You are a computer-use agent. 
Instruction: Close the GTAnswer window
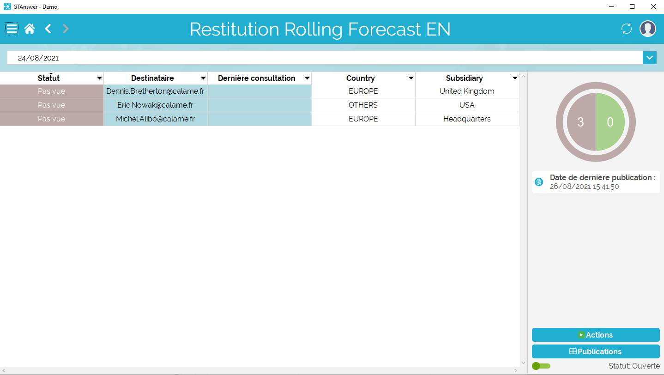pos(653,7)
